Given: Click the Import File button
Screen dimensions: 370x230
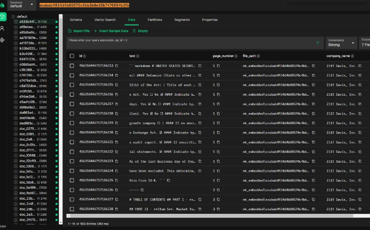Looking at the screenshot, I should click(79, 31).
